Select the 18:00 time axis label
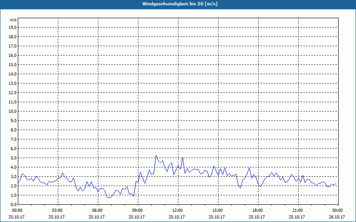Screen dimensions: 356x222 click(258, 210)
